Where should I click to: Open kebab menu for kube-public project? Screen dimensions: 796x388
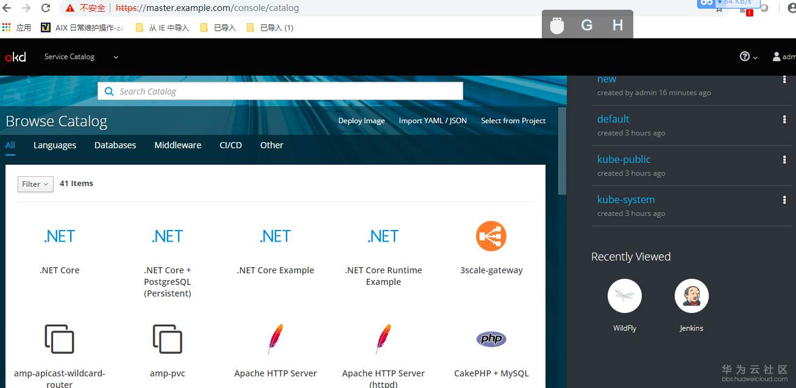click(x=784, y=160)
